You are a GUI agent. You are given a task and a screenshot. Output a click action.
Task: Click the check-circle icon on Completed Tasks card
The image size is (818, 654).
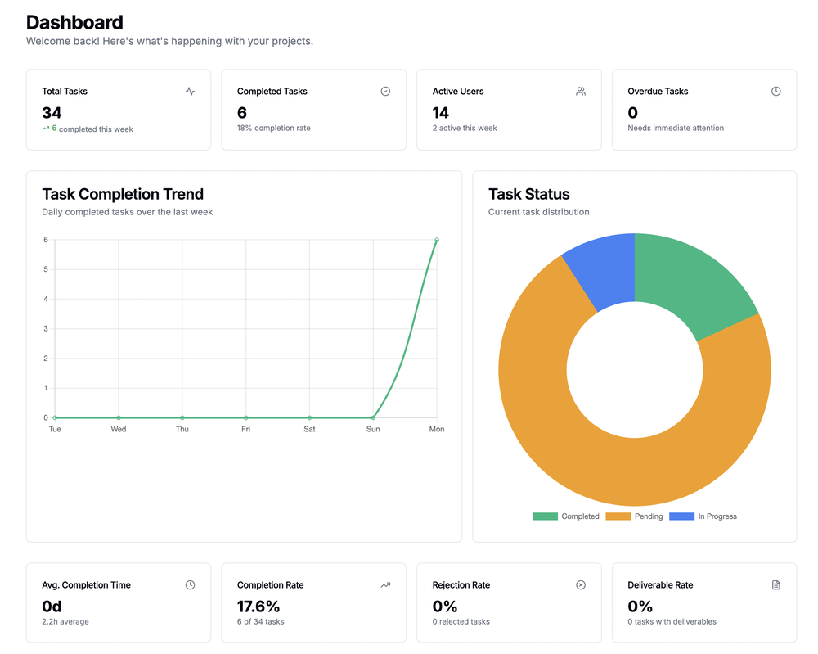385,92
